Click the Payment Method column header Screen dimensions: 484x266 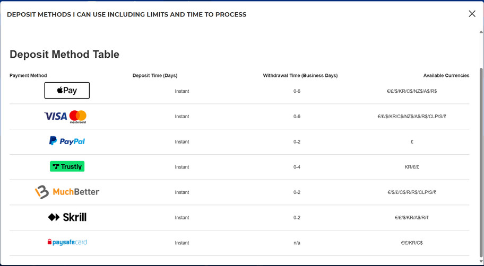28,76
